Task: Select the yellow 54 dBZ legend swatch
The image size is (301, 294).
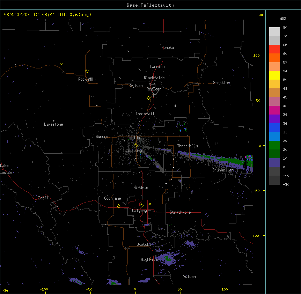Action: (x=274, y=75)
